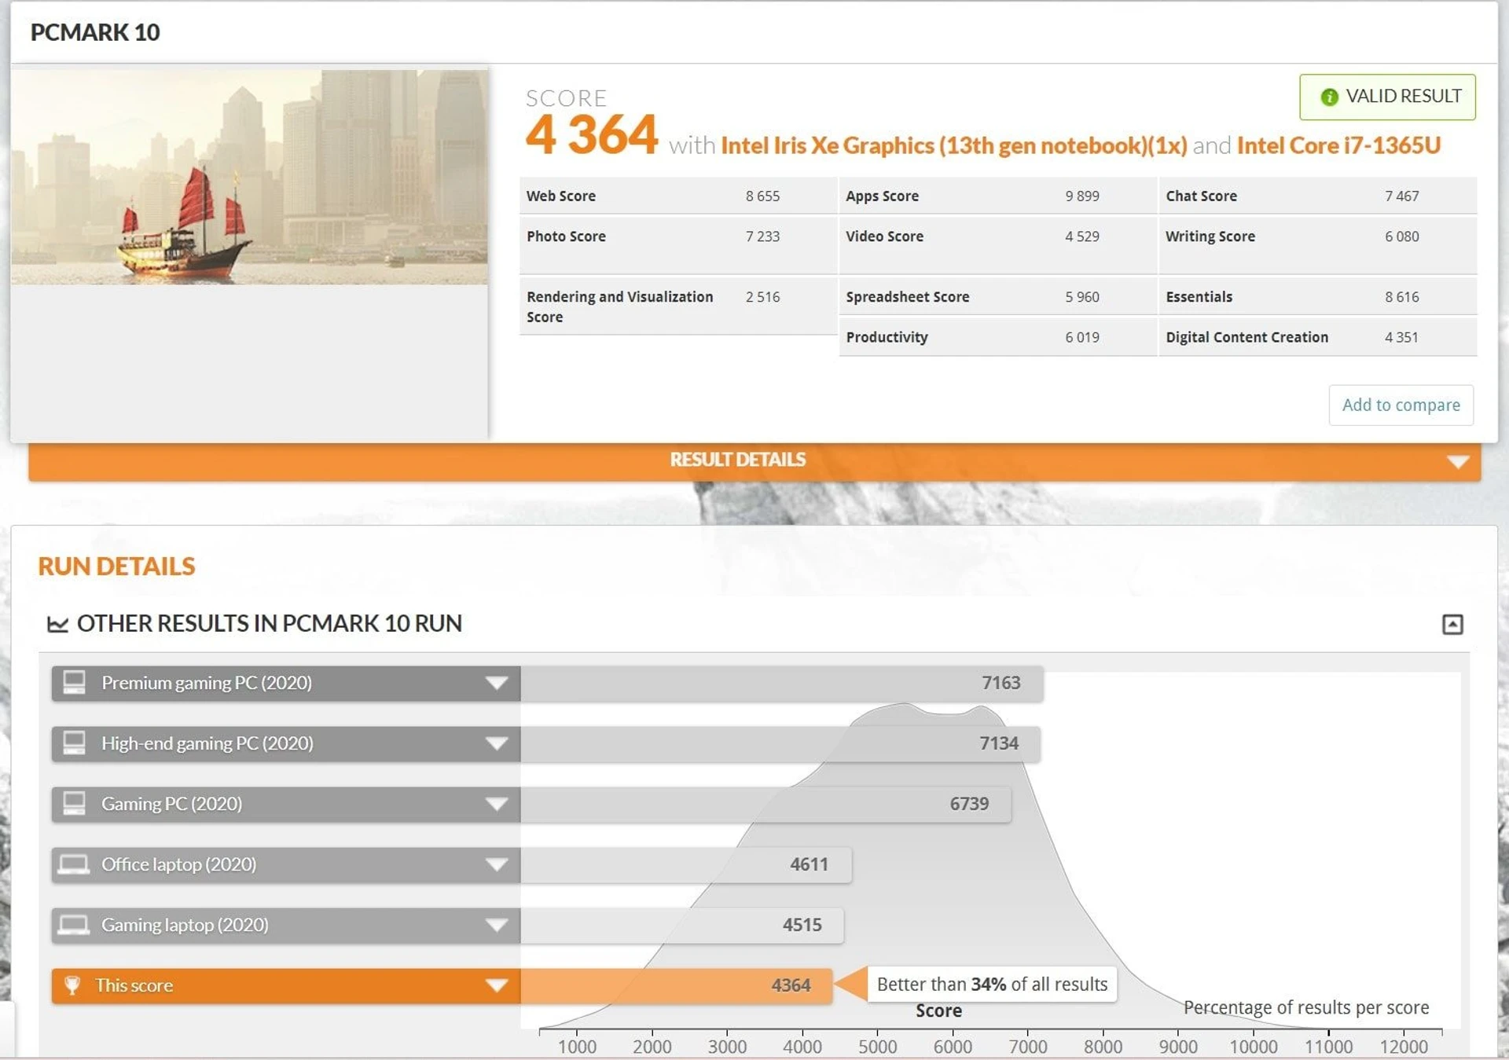The width and height of the screenshot is (1509, 1060).
Task: Select the Digital Content Creation label
Action: [1246, 337]
